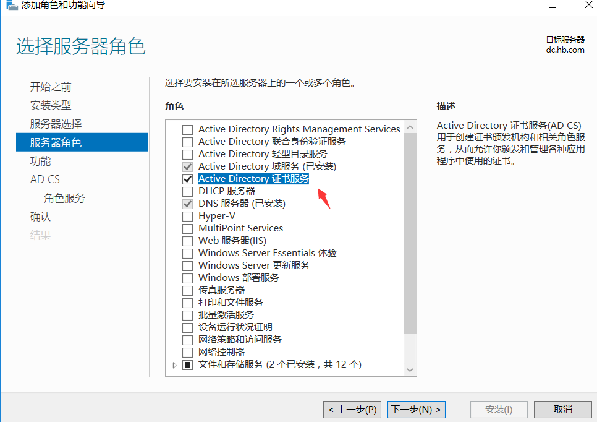This screenshot has width=597, height=422.
Task: Click the wizard server icon in title bar
Action: [12, 5]
